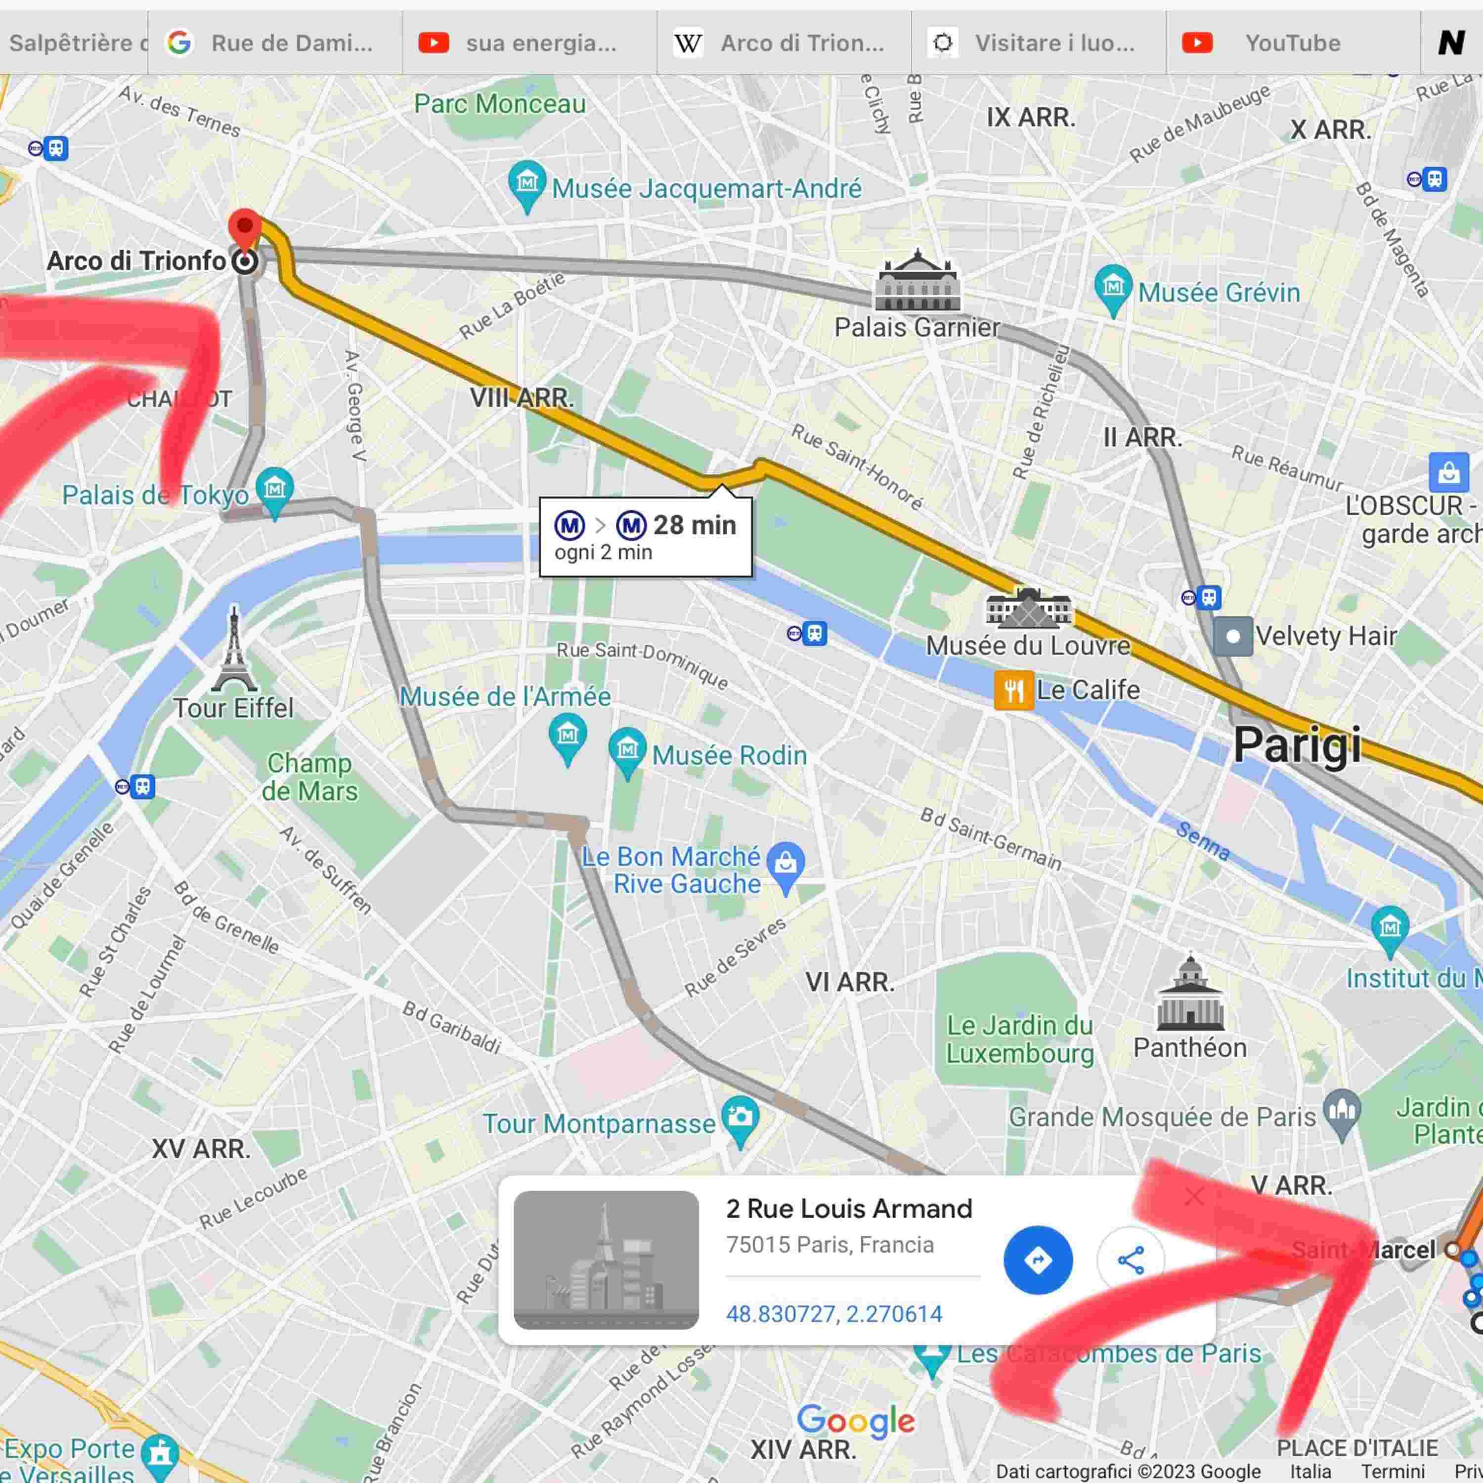The image size is (1483, 1483).
Task: Click the 28 min metro route callout
Action: pyautogui.click(x=646, y=536)
